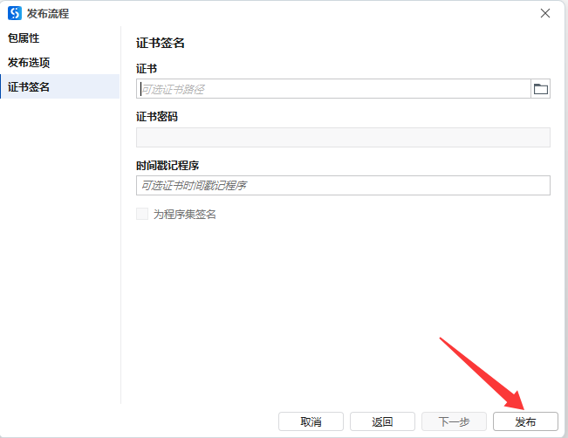Image resolution: width=568 pixels, height=438 pixels.
Task: Click the 证书密码 label
Action: [157, 117]
